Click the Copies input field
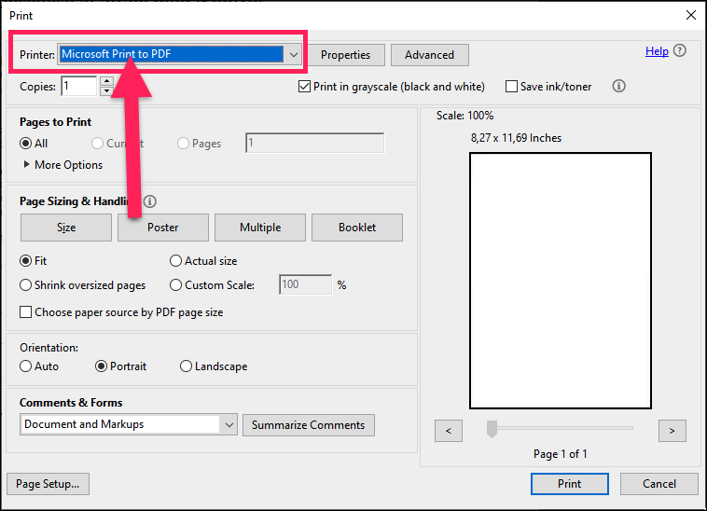707x511 pixels. pyautogui.click(x=79, y=86)
